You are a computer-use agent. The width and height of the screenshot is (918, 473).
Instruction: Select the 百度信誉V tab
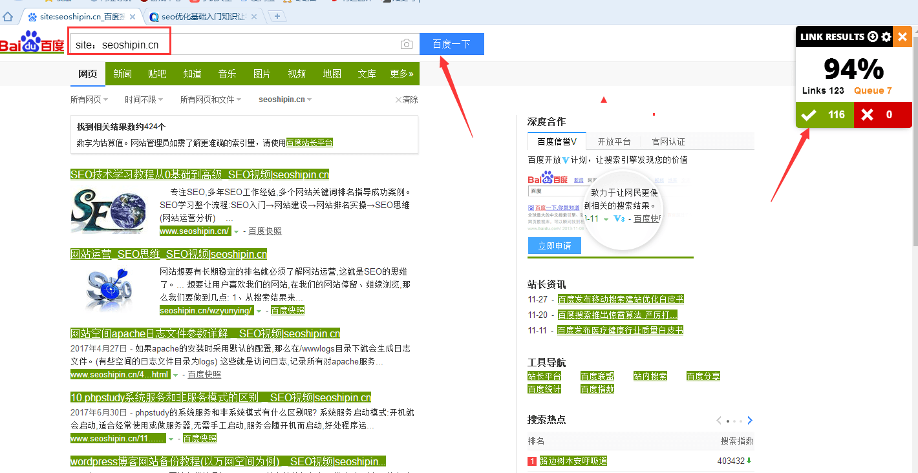pos(557,142)
